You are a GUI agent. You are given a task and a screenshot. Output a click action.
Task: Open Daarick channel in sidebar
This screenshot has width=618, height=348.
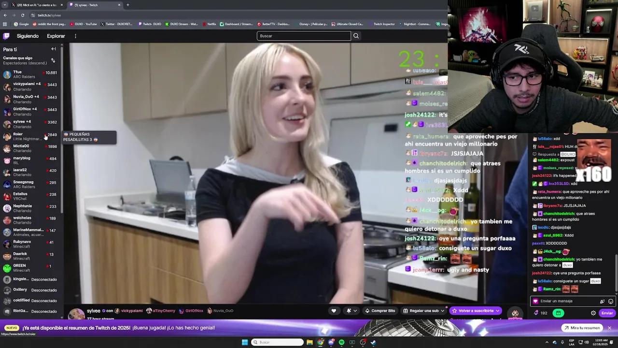pyautogui.click(x=30, y=256)
